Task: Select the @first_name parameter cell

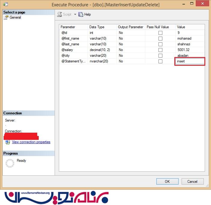Action: pyautogui.click(x=74, y=38)
